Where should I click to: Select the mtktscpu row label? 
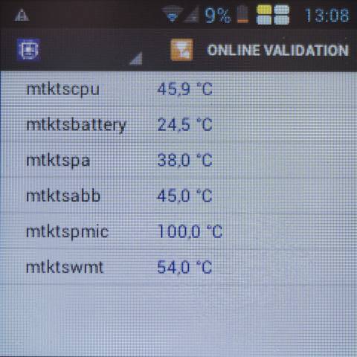[63, 90]
